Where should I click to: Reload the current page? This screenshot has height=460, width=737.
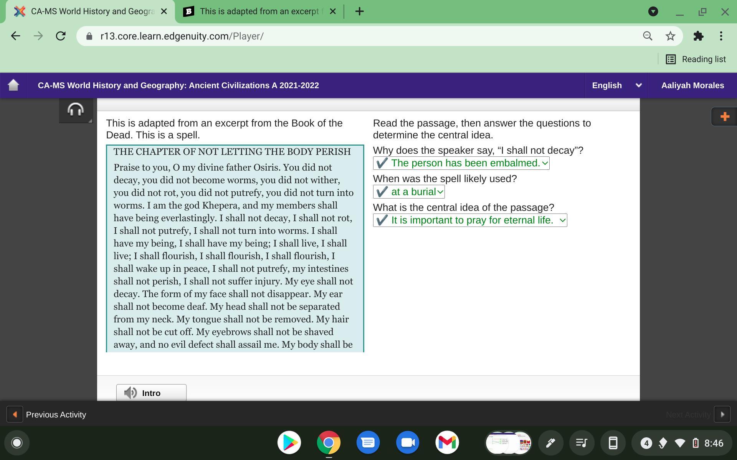tap(61, 36)
